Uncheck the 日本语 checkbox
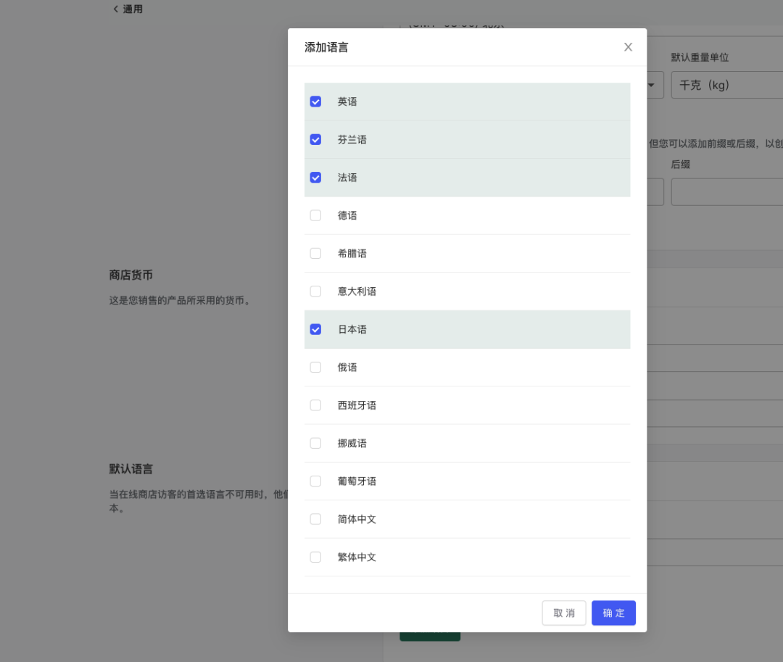Image resolution: width=783 pixels, height=662 pixels. pyautogui.click(x=315, y=329)
